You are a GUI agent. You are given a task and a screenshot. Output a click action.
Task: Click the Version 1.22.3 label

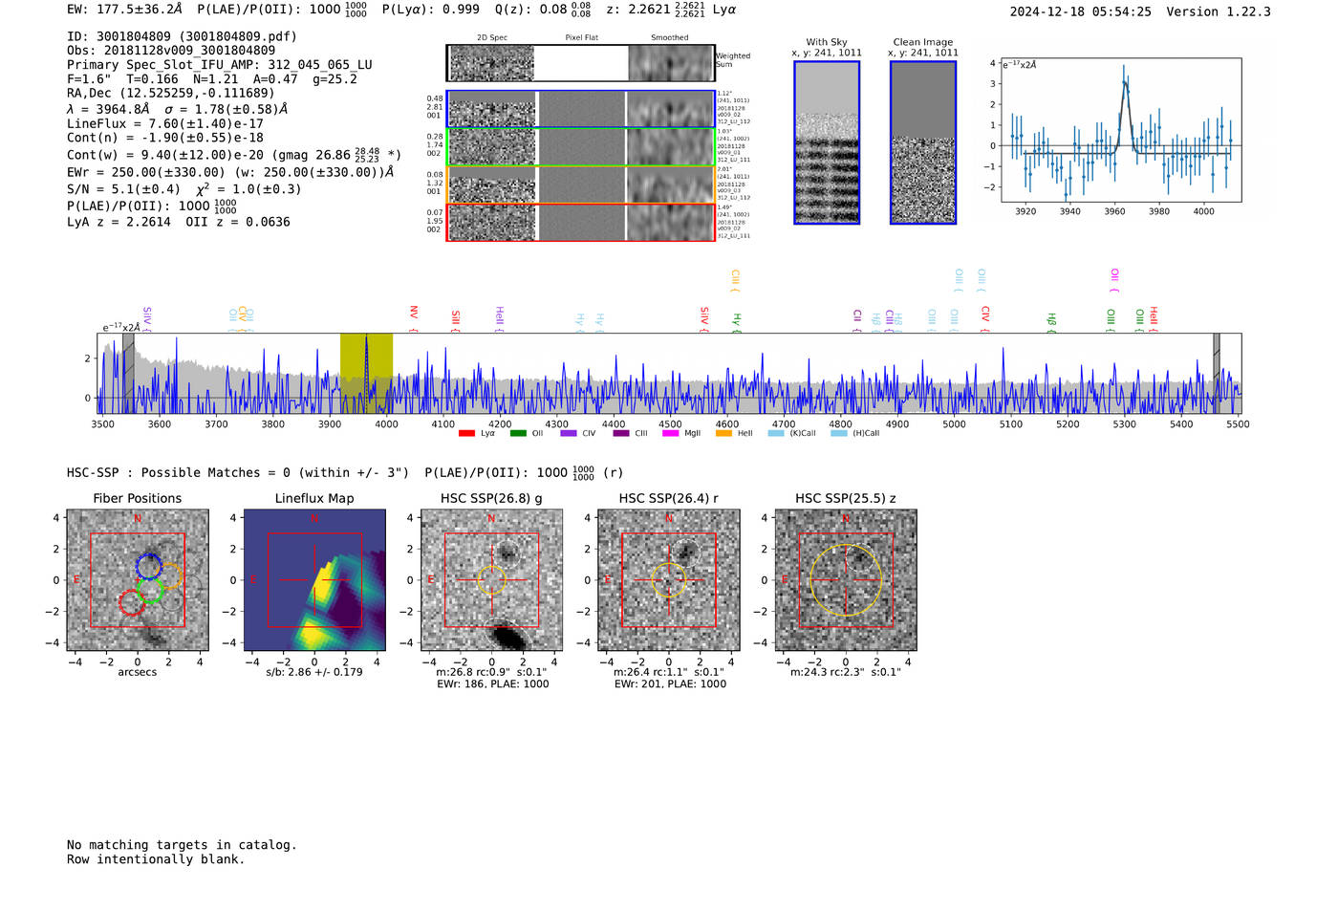coord(1219,11)
